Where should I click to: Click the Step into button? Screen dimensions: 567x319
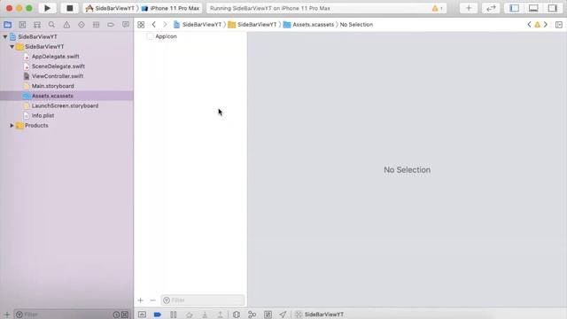(205, 315)
